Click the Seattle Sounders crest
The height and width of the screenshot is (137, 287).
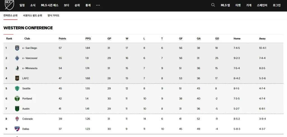tap(17, 88)
